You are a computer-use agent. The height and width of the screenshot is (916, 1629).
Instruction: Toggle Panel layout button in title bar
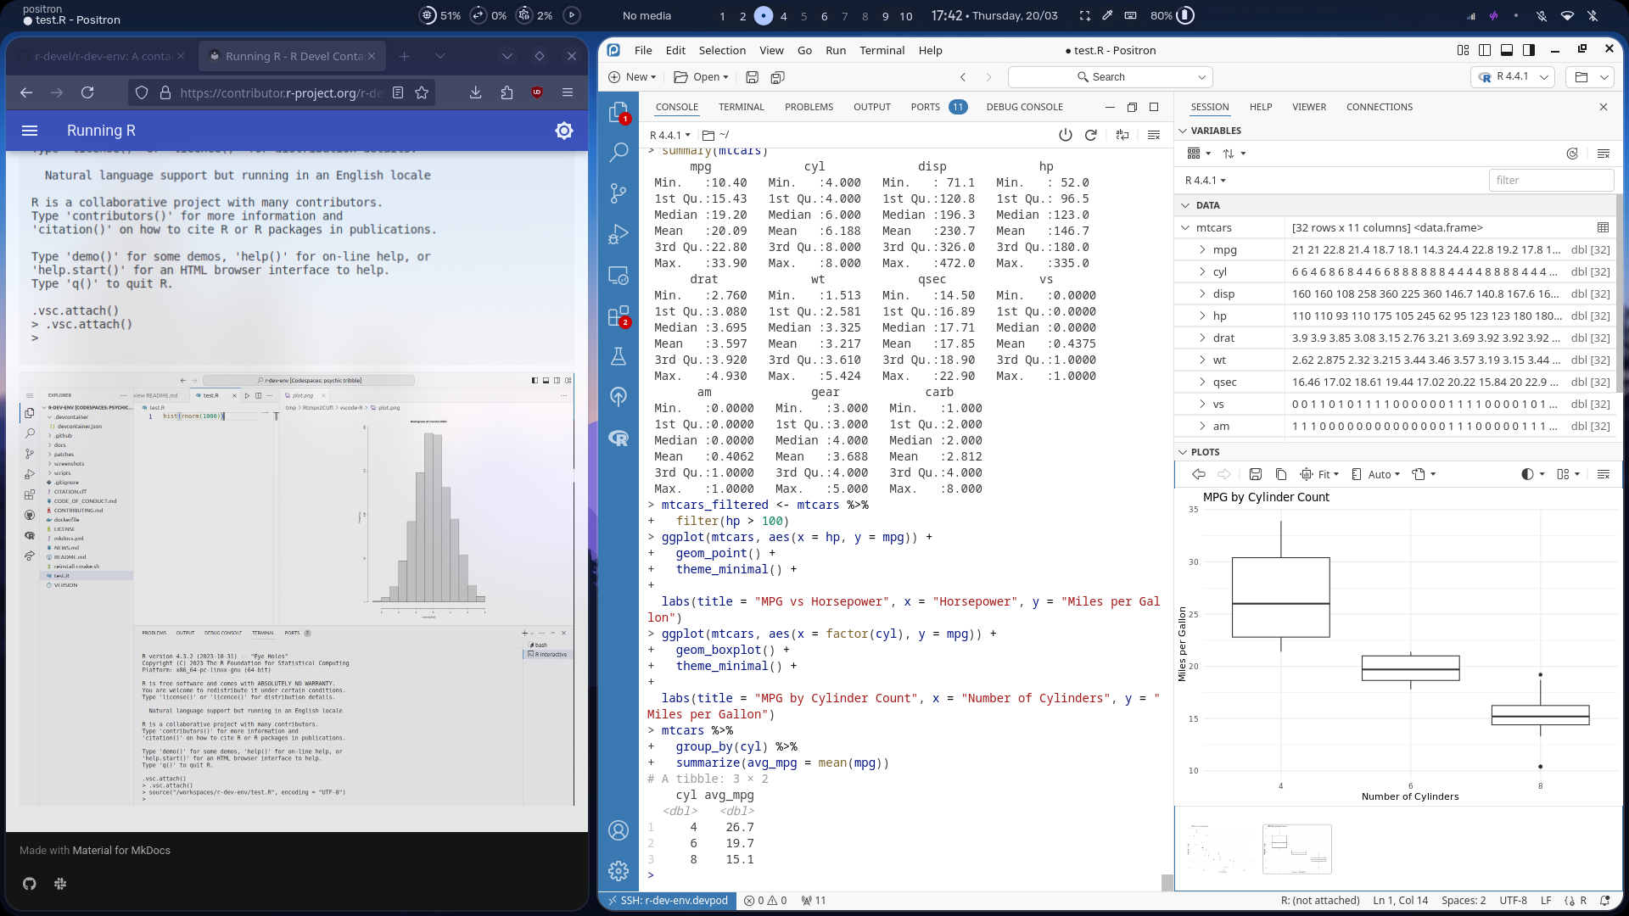pyautogui.click(x=1507, y=50)
